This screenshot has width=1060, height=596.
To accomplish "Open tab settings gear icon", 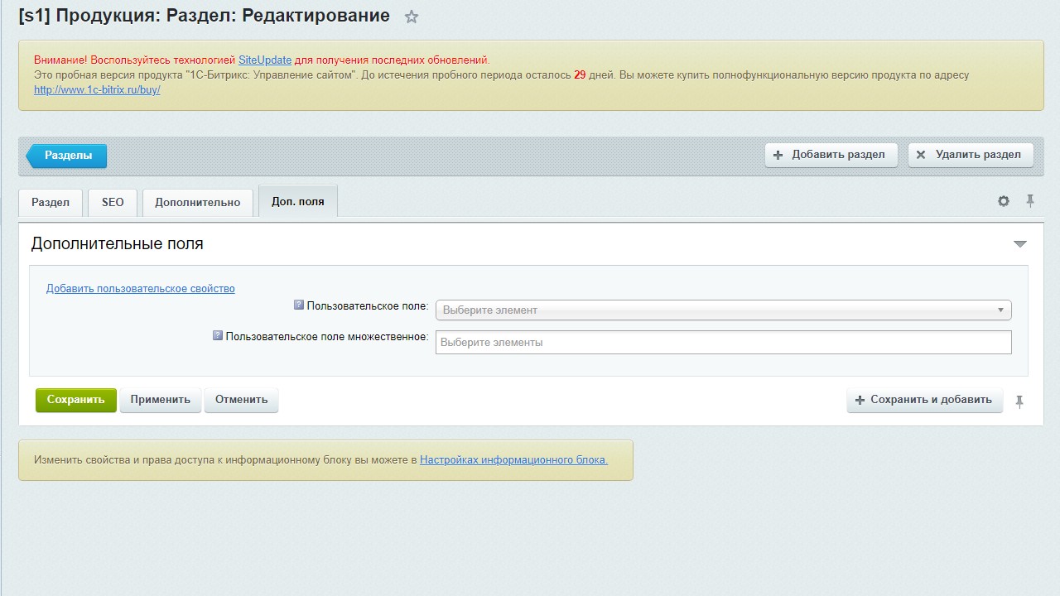I will [x=1004, y=201].
